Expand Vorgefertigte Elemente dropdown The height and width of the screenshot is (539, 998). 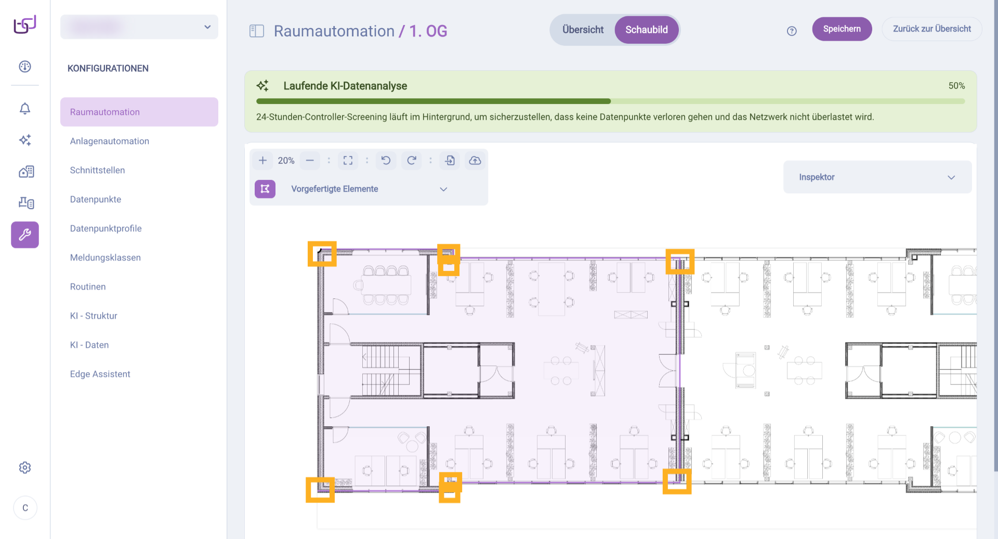pyautogui.click(x=443, y=189)
